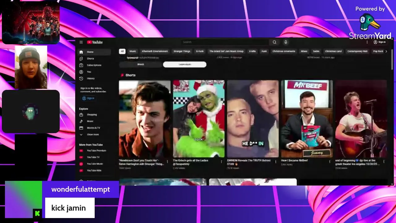Open Movies & TV
Viewport: 396px width, 223px height.
(94, 128)
